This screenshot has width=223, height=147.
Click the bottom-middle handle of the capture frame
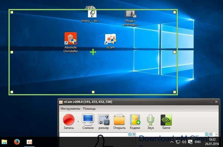93,92
